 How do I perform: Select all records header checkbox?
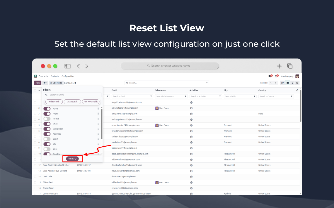coord(35,90)
